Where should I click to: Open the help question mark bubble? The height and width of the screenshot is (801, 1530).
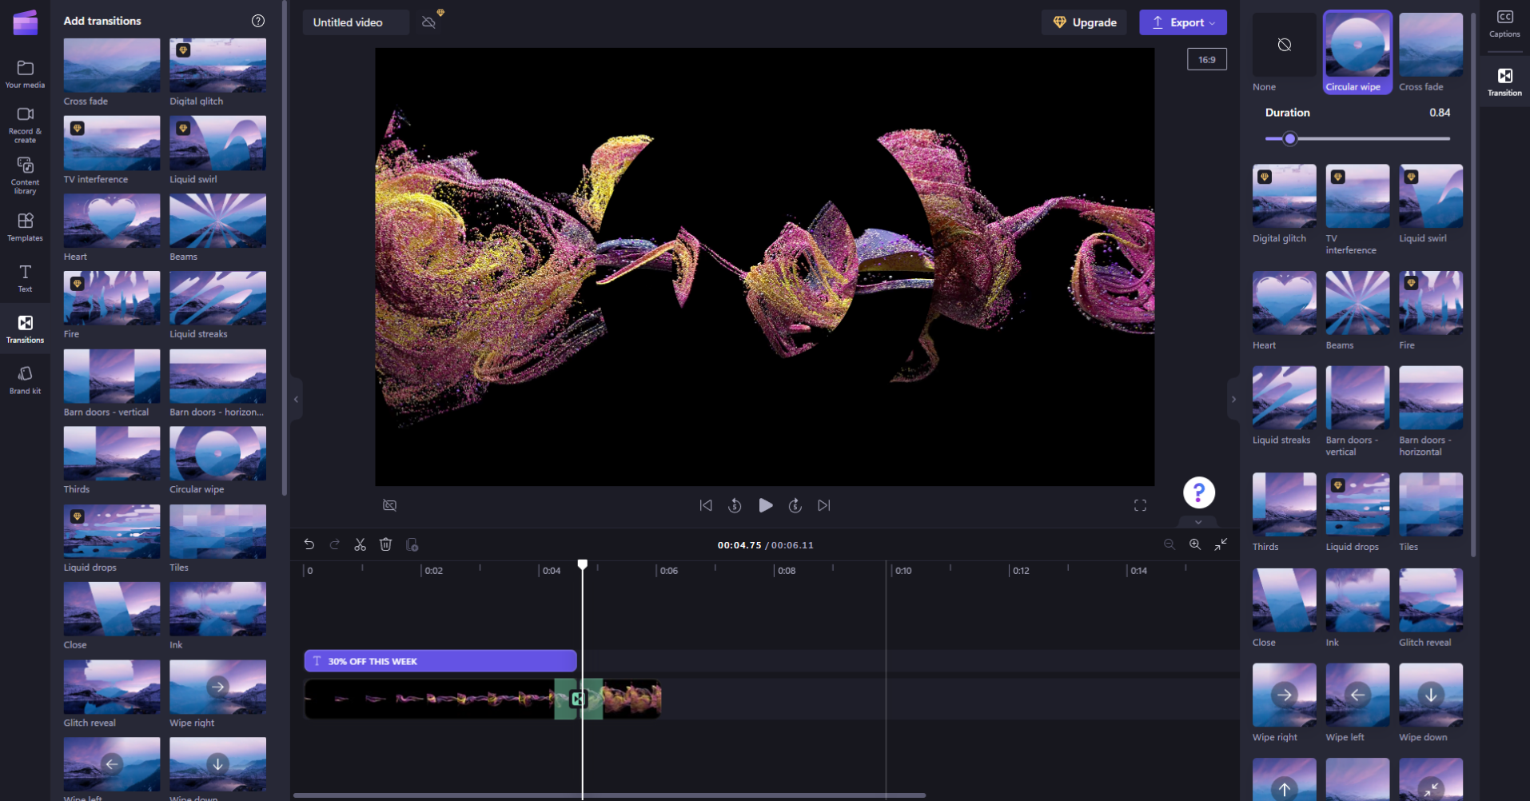[1199, 492]
